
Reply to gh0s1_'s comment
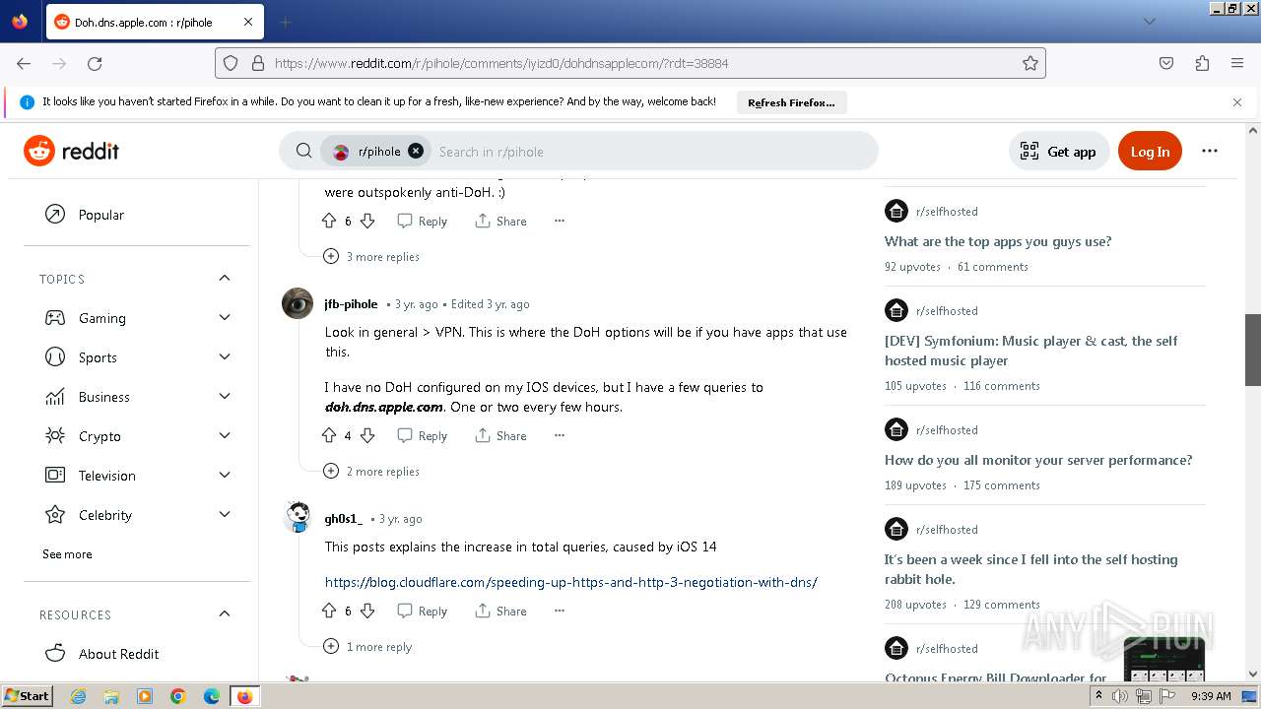click(422, 612)
